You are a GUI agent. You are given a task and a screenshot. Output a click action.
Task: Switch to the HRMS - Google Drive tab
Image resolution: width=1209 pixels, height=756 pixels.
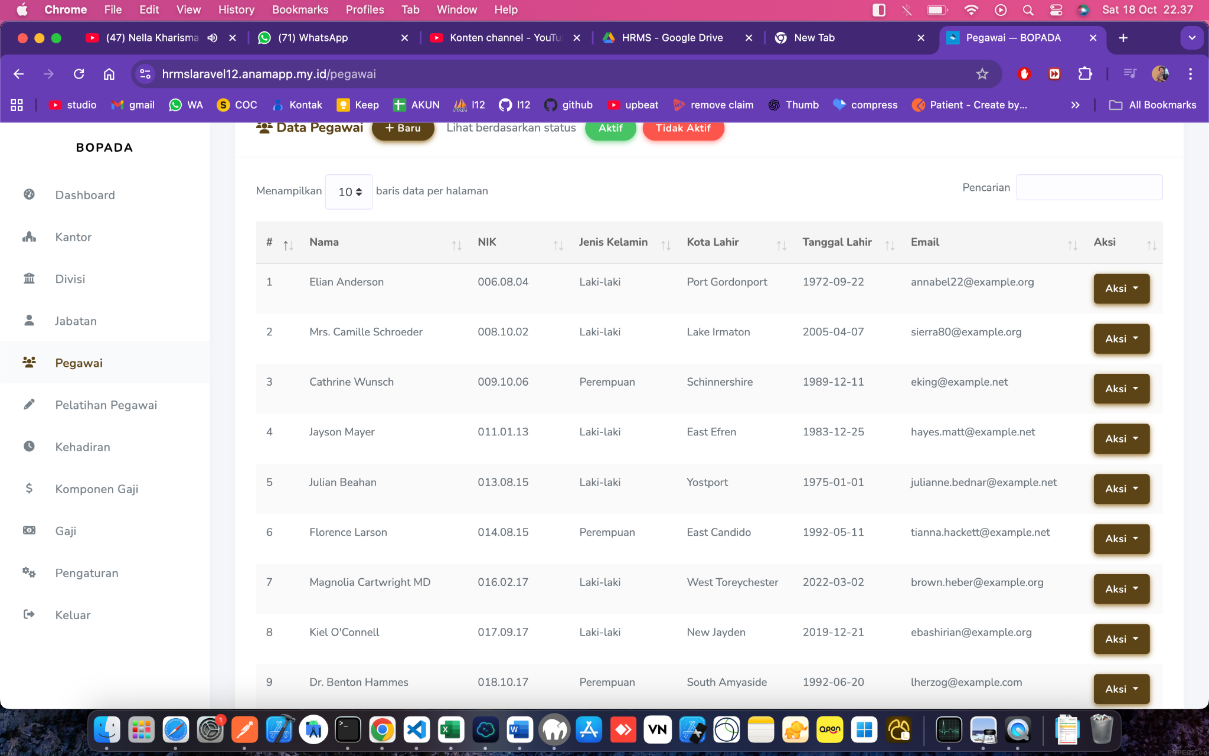(x=672, y=38)
